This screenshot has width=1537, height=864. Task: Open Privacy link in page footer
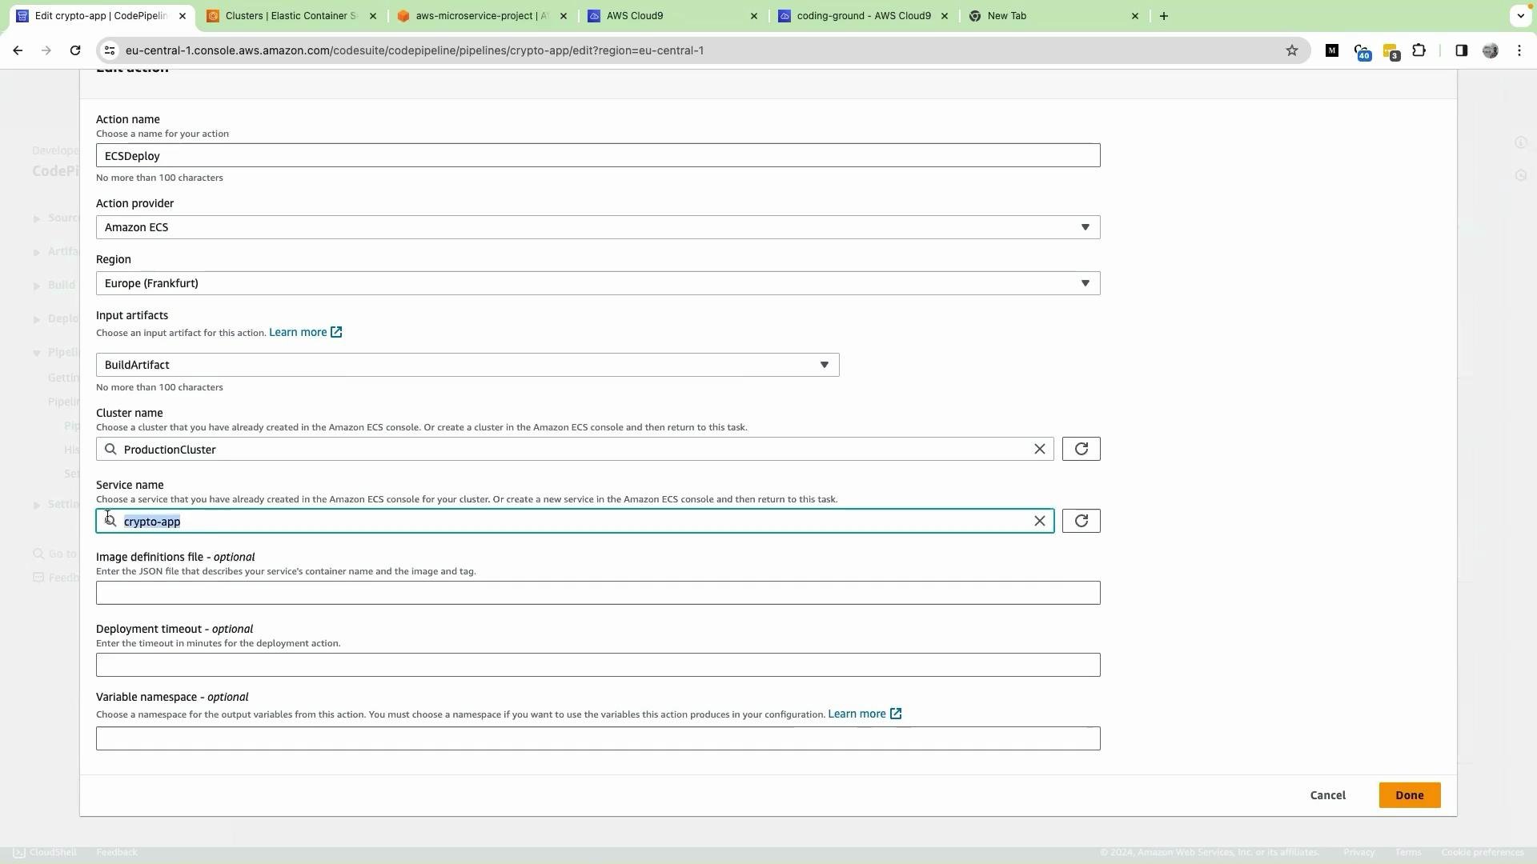click(1358, 853)
